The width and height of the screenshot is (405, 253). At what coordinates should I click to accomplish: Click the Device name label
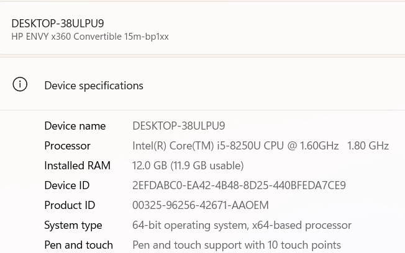click(x=75, y=126)
